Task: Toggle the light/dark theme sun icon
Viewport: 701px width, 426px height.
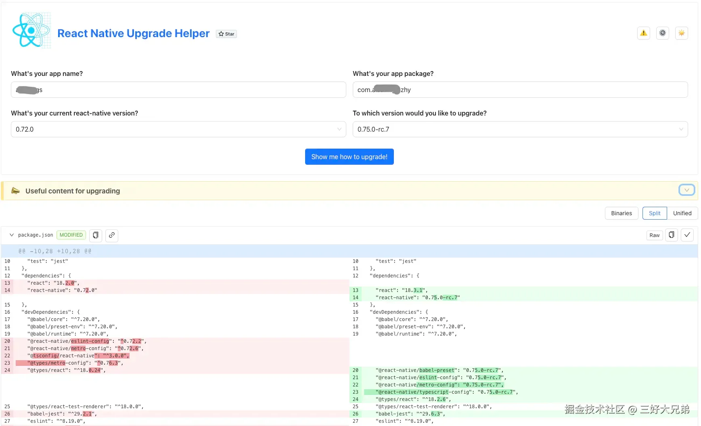Action: click(682, 33)
